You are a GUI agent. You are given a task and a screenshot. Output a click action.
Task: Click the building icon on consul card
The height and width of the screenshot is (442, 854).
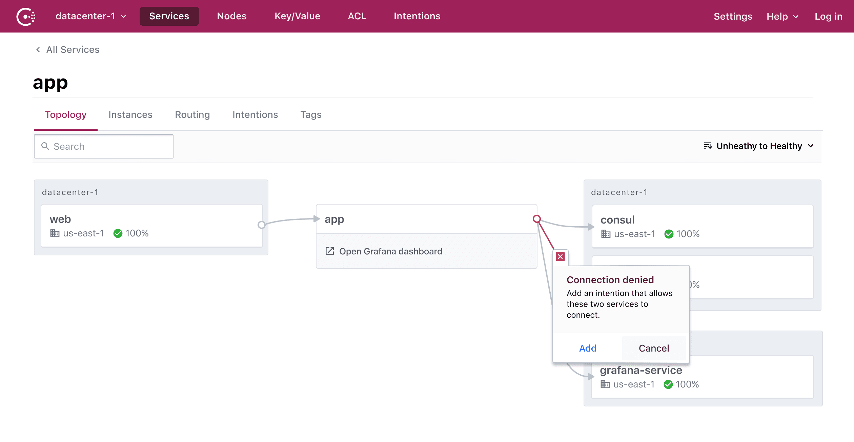(x=606, y=234)
